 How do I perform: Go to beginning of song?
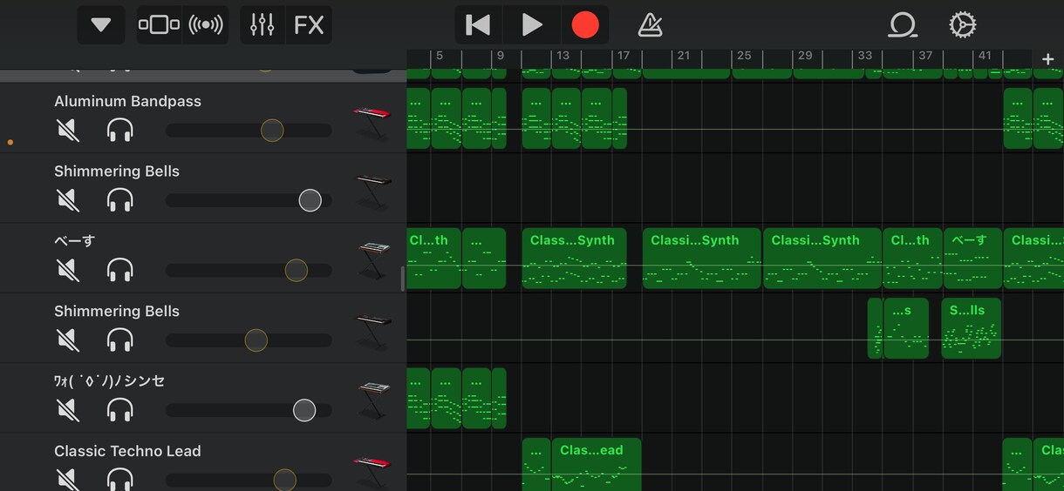click(x=478, y=24)
